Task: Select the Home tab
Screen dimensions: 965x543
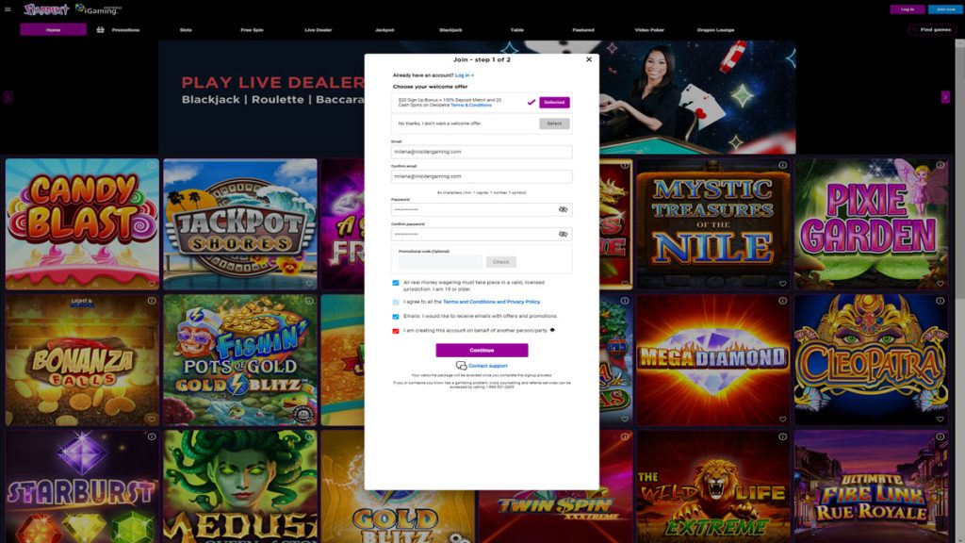Action: [x=53, y=29]
